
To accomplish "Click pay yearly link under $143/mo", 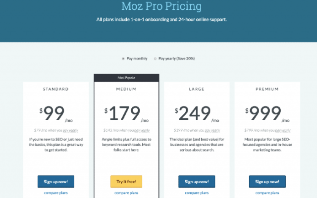I will pyautogui.click(x=142, y=130).
